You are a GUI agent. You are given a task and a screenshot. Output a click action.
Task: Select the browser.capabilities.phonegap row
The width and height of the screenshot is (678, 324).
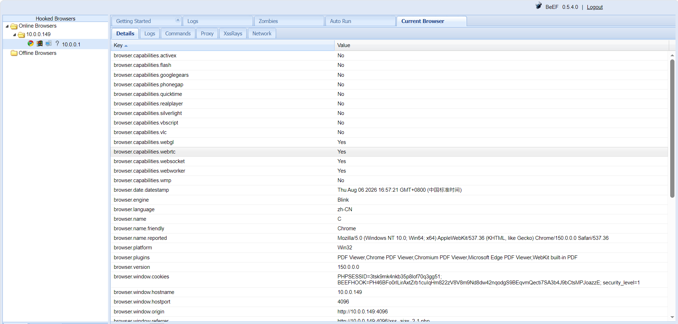point(389,85)
